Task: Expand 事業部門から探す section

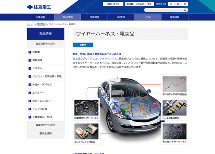Action: pos(46,125)
